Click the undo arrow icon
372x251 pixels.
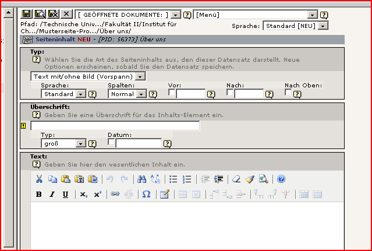click(x=110, y=179)
